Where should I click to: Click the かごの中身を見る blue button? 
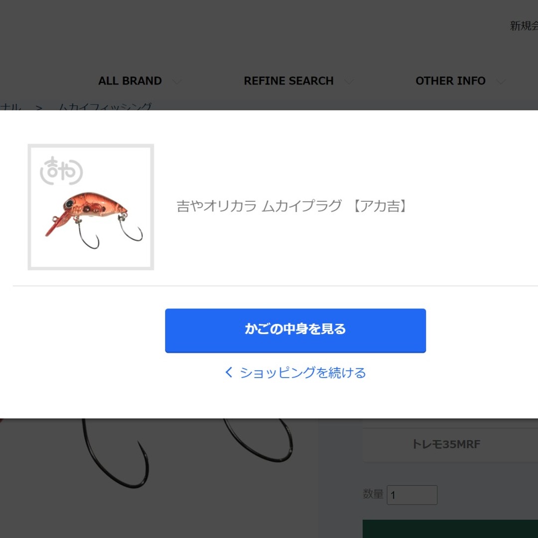(x=295, y=330)
